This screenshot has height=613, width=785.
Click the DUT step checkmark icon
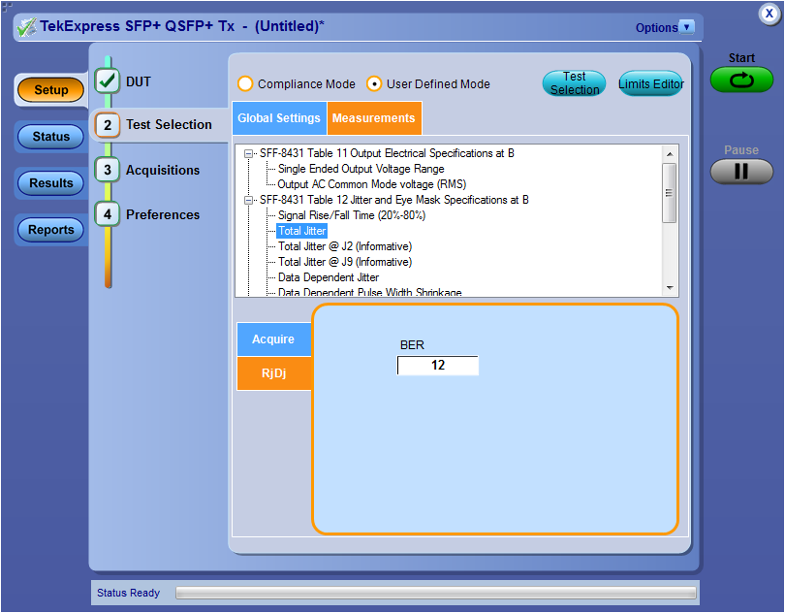[108, 81]
